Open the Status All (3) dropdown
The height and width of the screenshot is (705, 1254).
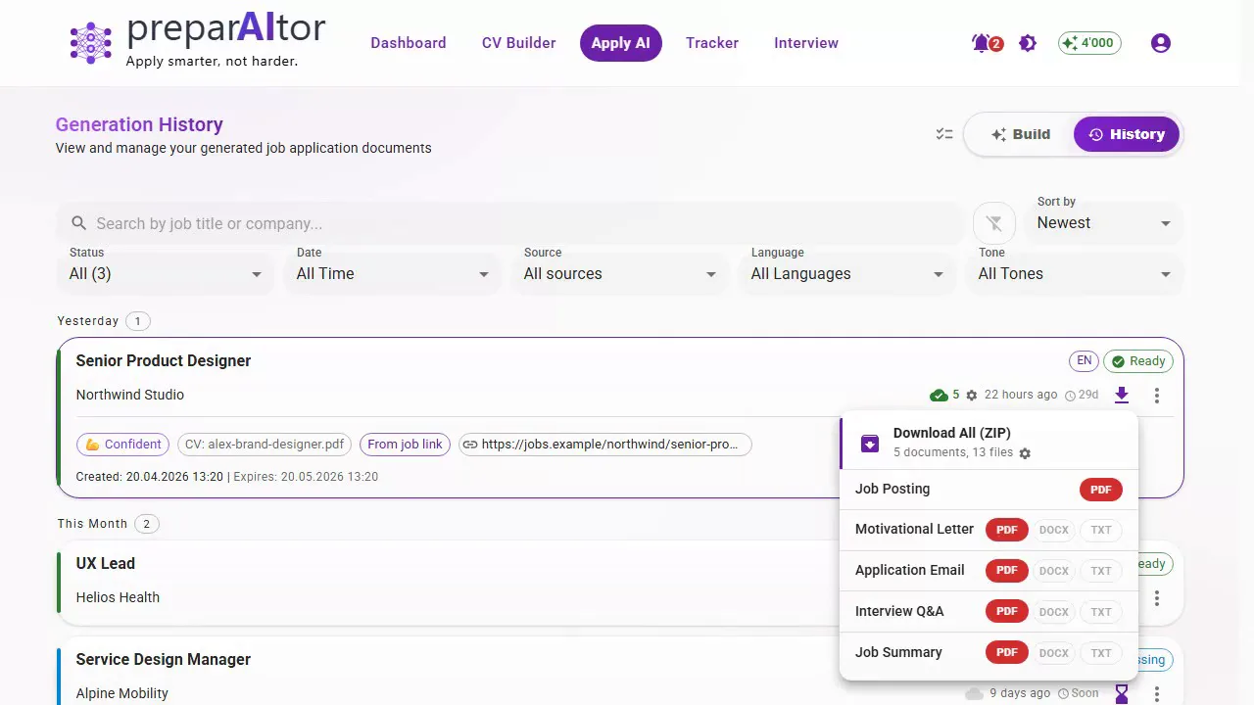pos(166,273)
